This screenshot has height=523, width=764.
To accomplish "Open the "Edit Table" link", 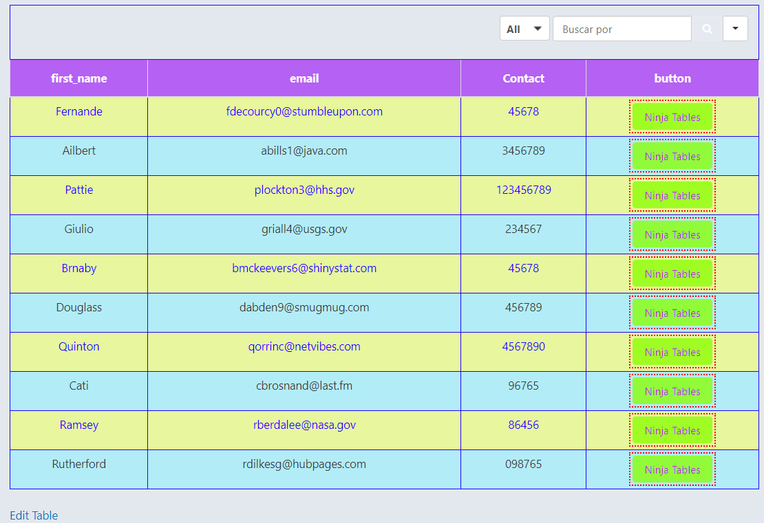I will (x=33, y=515).
